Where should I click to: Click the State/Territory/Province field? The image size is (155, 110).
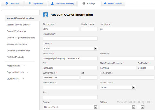coord(118,68)
